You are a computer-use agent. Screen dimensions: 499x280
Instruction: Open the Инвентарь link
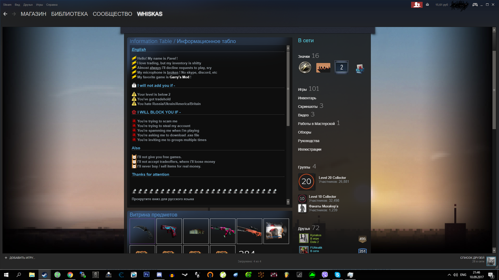tap(307, 98)
